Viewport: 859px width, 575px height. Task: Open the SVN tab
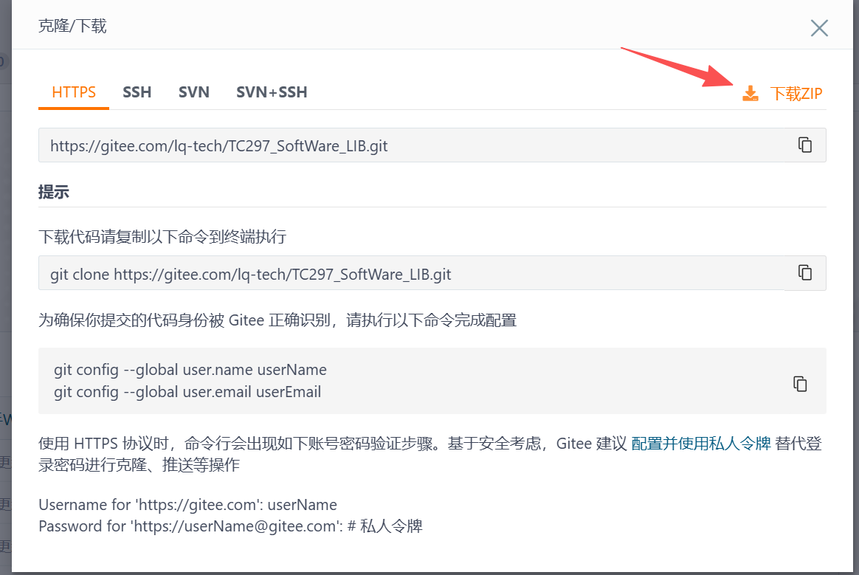point(194,92)
